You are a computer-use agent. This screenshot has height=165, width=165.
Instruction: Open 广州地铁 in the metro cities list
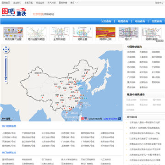tap(131, 77)
